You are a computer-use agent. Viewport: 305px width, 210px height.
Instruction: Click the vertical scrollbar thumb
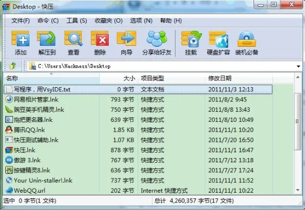pos(298,121)
